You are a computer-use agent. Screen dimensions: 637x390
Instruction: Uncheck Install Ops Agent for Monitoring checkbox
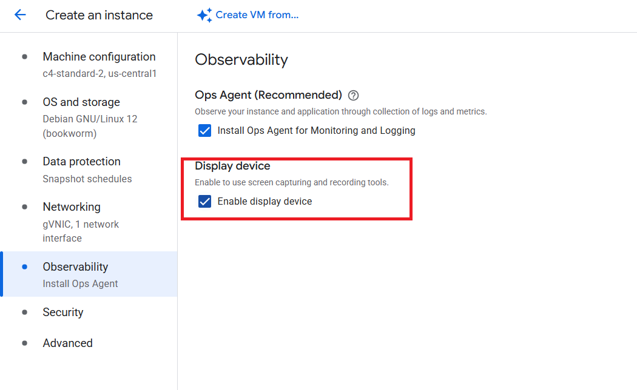click(205, 130)
